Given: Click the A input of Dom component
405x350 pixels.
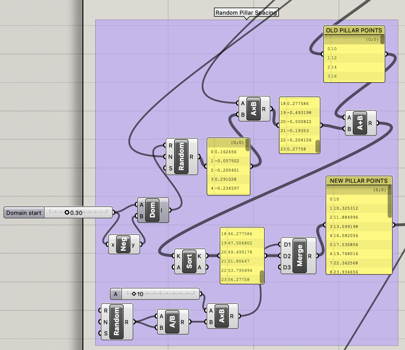Looking at the screenshot, I should point(142,205).
